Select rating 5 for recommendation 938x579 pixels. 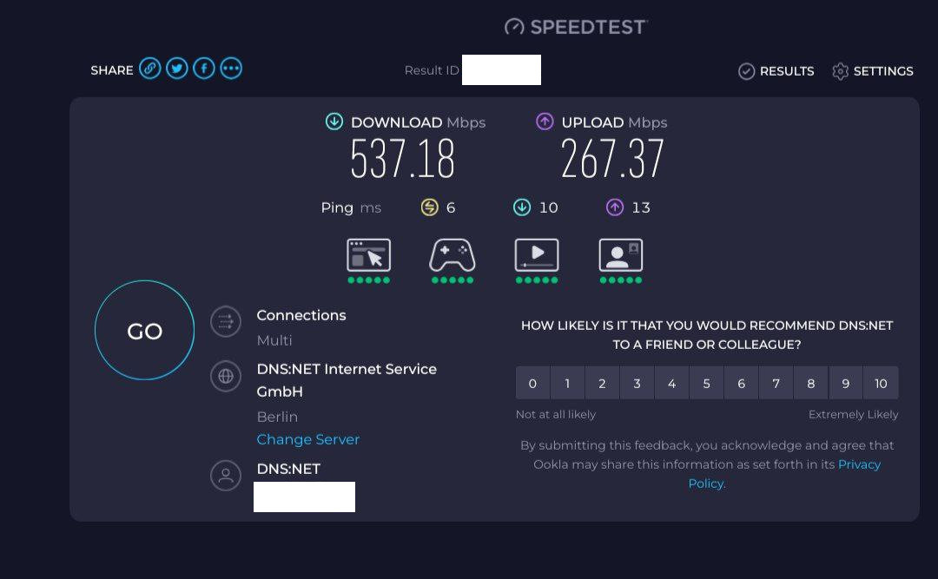tap(706, 383)
